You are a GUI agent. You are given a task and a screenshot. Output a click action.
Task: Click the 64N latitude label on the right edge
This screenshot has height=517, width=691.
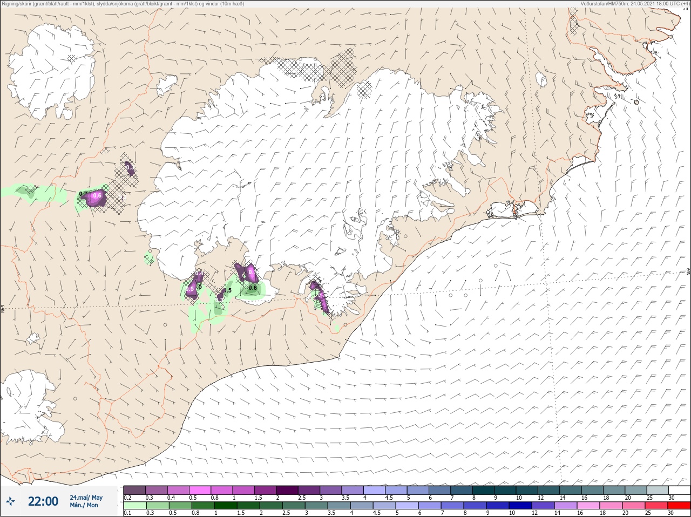[x=688, y=272]
